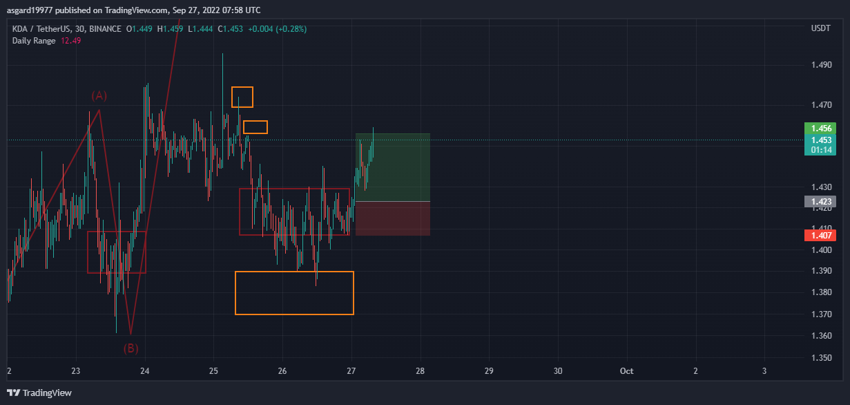This screenshot has width=850, height=405.
Task: Click the Daily Range indicator label
Action: coord(35,41)
